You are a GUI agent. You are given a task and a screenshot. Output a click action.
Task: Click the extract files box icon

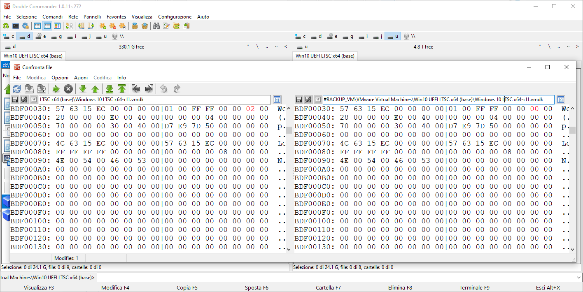pos(145,26)
